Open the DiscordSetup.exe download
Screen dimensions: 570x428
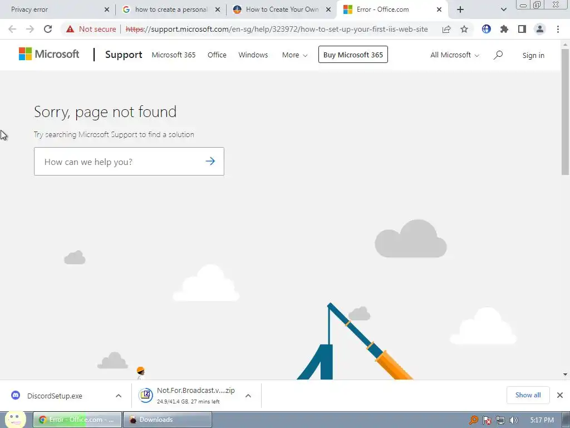(x=55, y=396)
